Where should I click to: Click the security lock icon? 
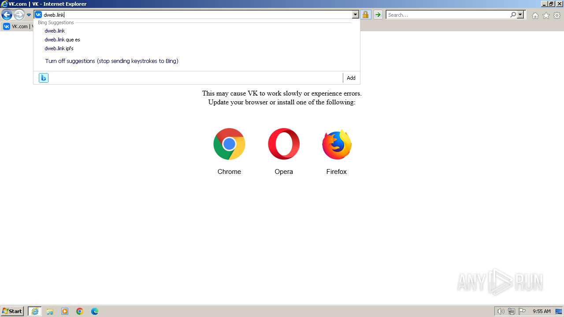tap(365, 15)
